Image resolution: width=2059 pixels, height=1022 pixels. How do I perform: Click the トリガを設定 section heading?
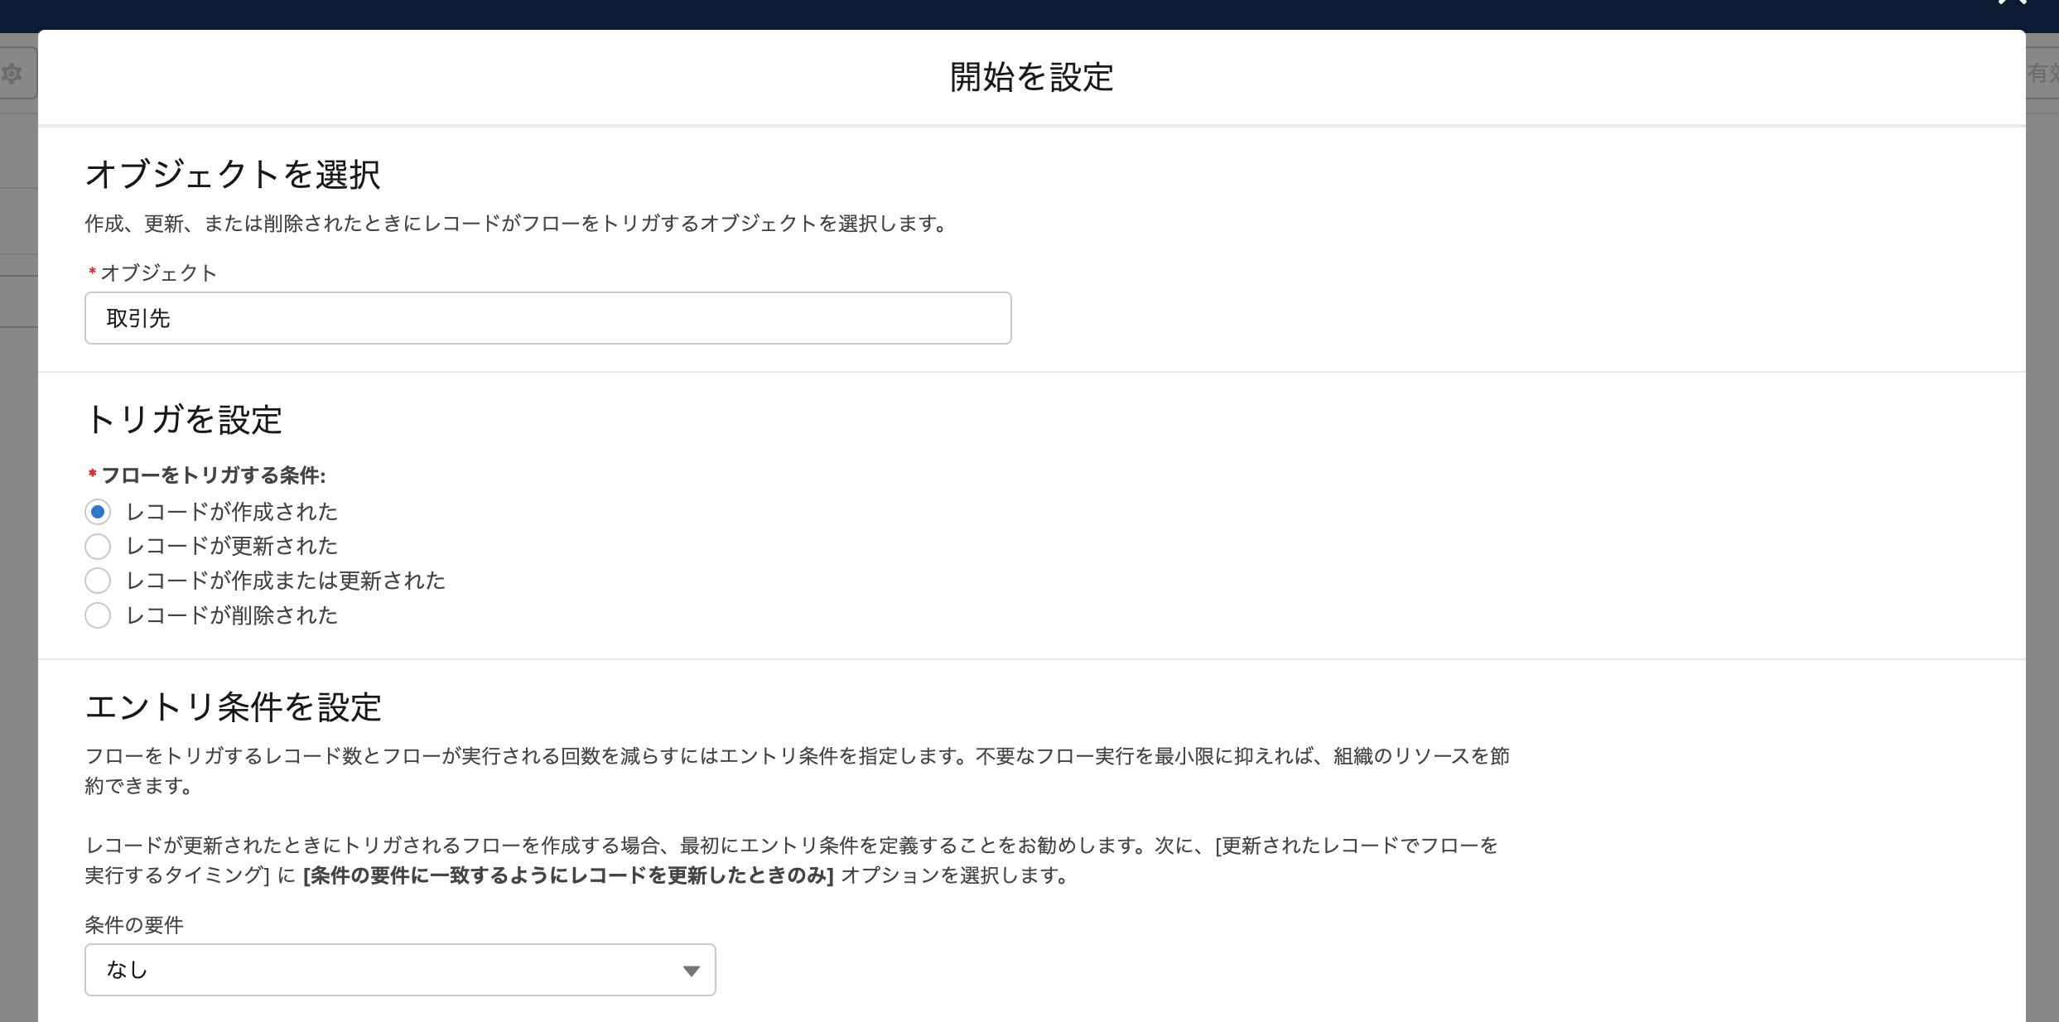coord(184,420)
